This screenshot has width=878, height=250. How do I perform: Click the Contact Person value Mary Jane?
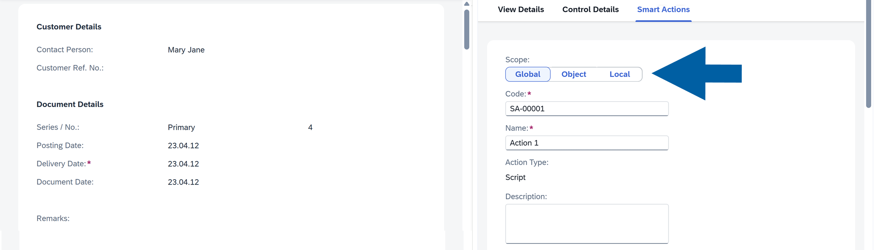pos(186,50)
